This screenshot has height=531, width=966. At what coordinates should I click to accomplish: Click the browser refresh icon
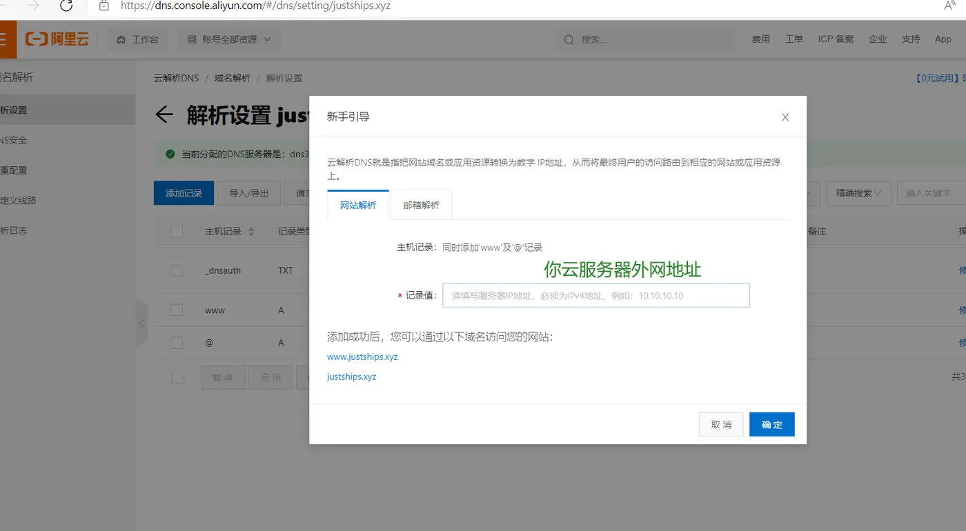(x=66, y=6)
